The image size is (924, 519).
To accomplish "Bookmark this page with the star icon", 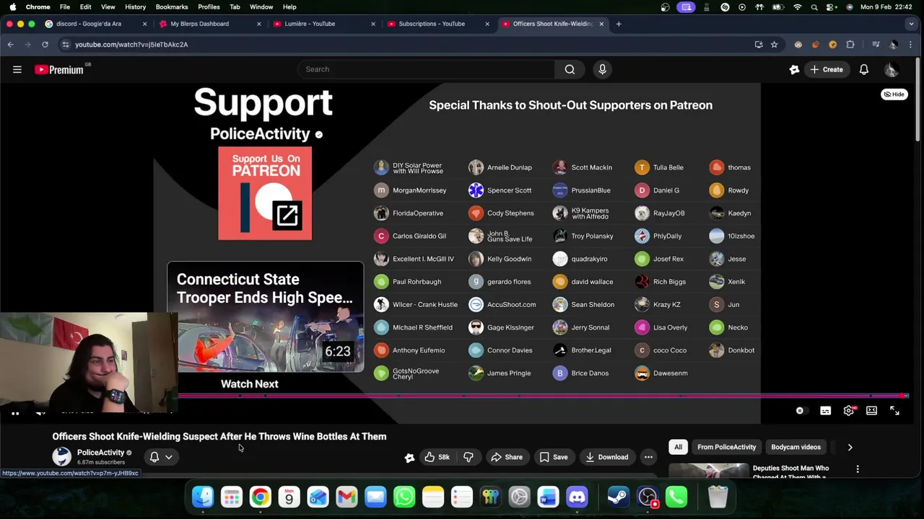I will (x=774, y=45).
